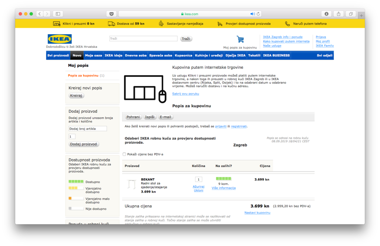
Task: Click the Safari download icon
Action: click(x=326, y=14)
